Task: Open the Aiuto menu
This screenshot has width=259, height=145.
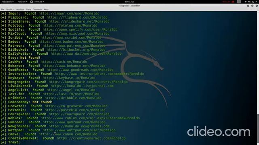Action: [x=46, y=10]
